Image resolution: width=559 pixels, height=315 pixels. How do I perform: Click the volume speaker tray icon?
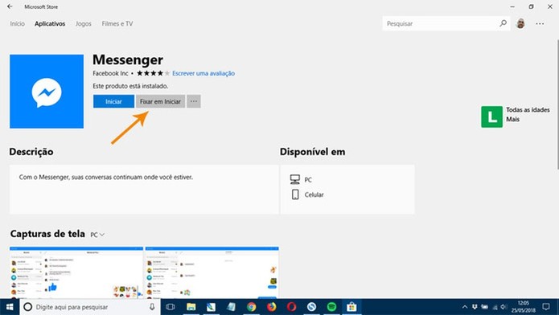[x=504, y=307]
